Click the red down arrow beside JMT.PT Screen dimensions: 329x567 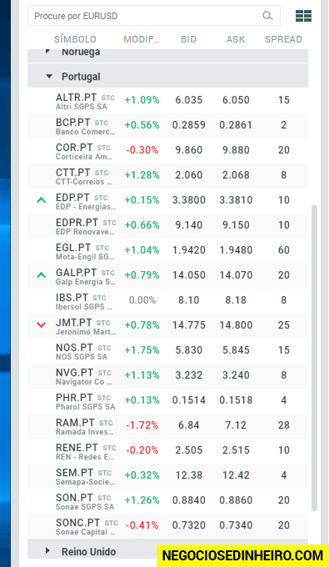tap(42, 325)
